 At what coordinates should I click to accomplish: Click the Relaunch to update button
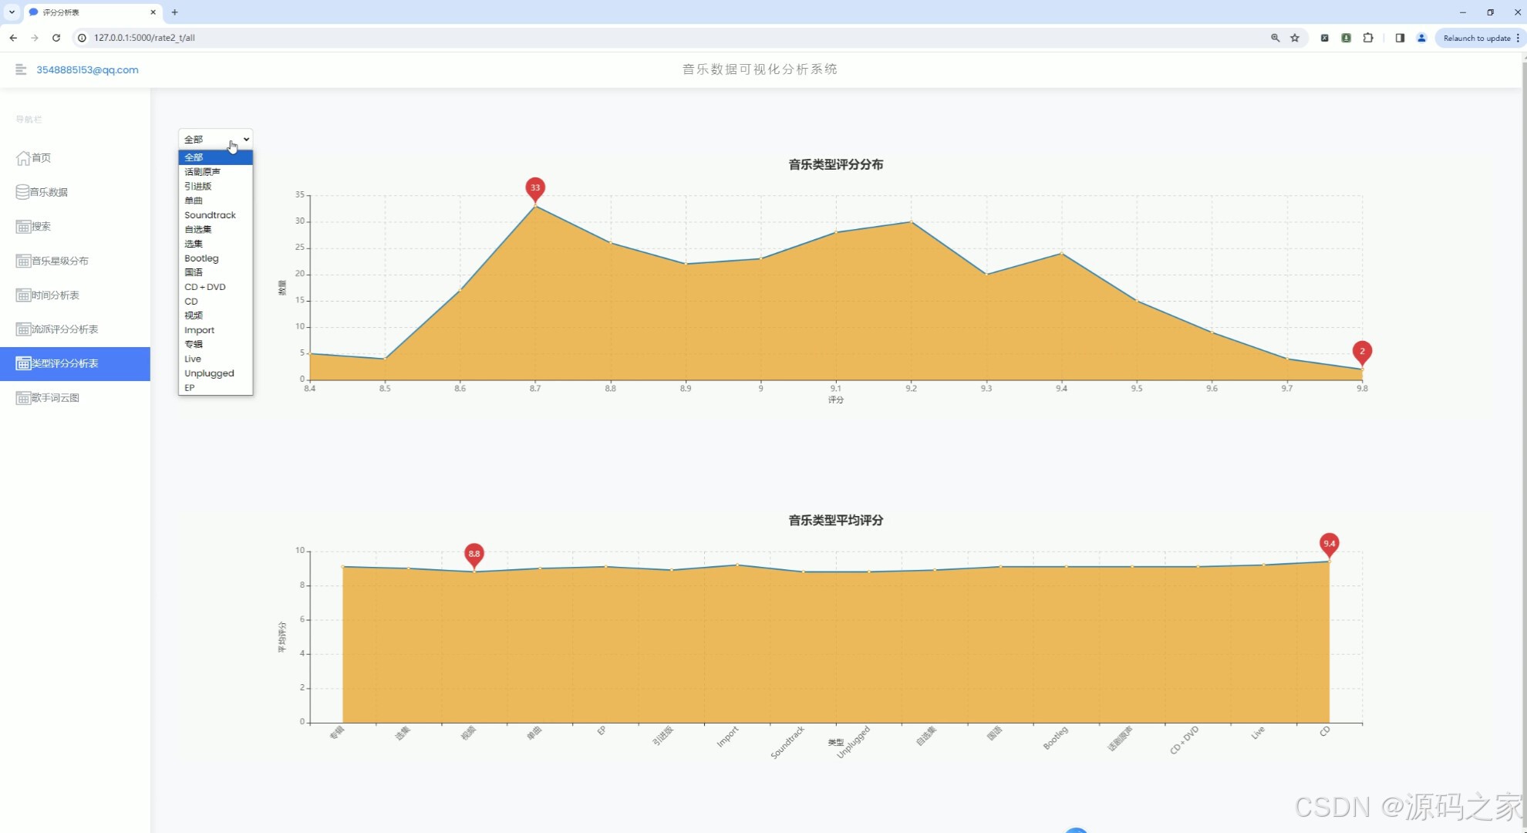[x=1476, y=38]
